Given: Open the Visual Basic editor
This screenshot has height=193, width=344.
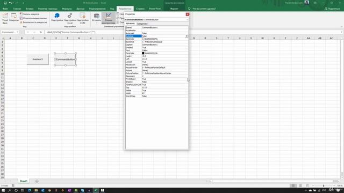Looking at the screenshot, I should [5, 18].
